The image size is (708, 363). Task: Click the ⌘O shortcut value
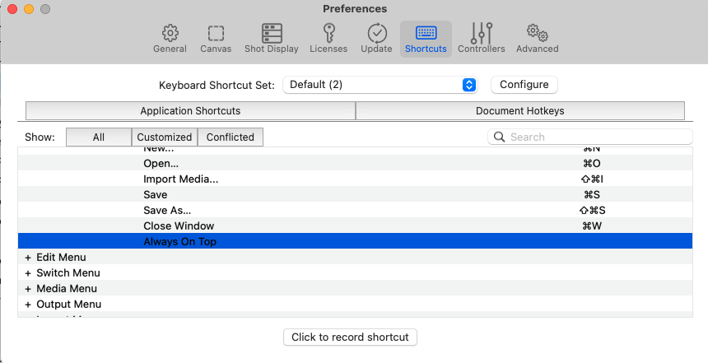[x=591, y=164]
